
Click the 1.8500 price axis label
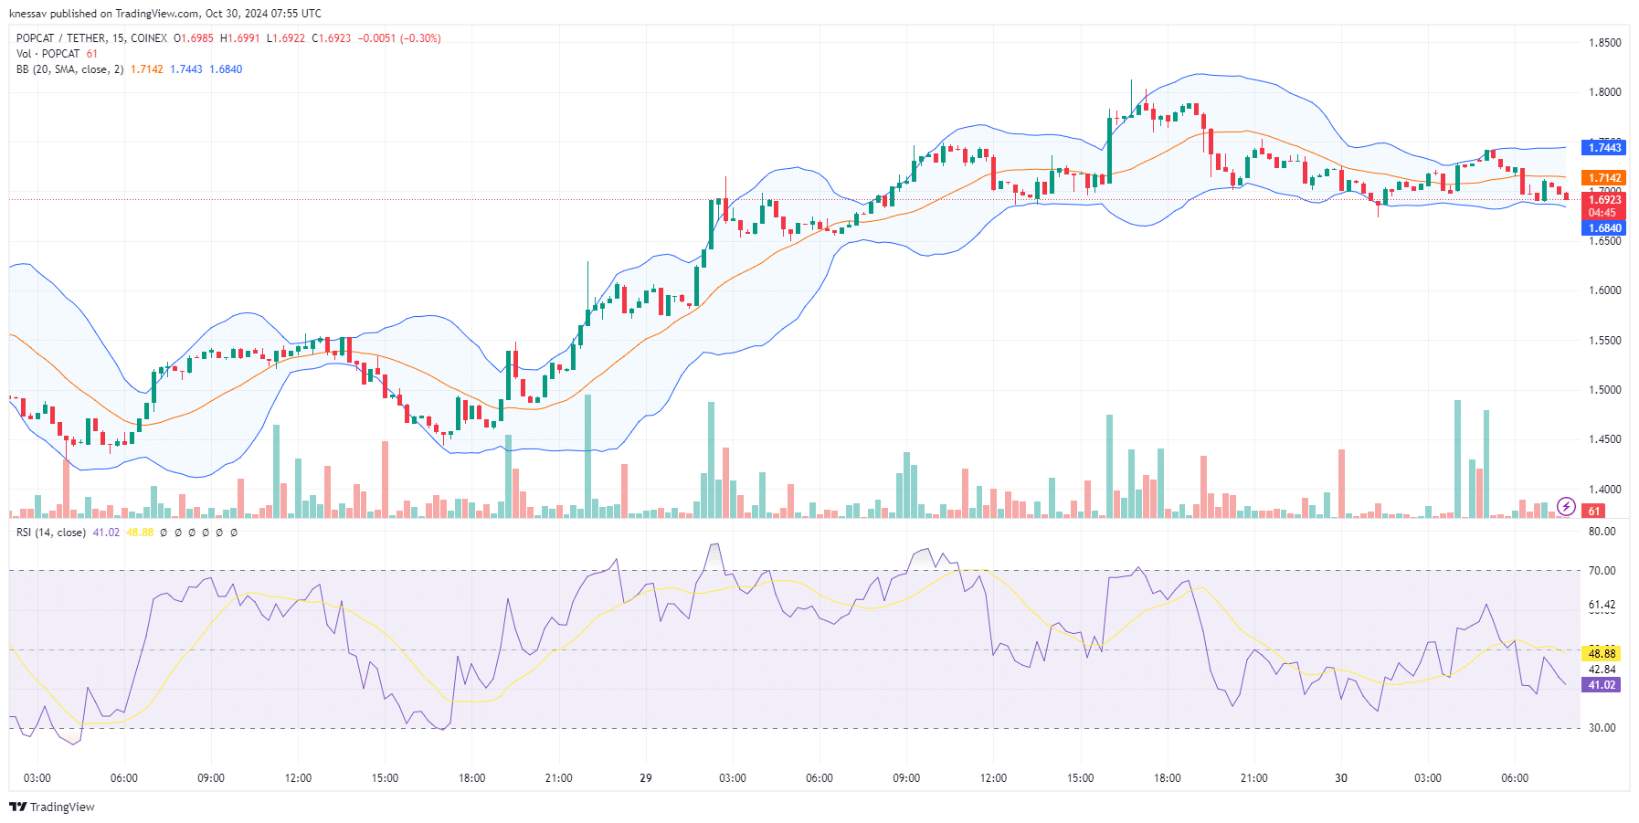point(1605,43)
